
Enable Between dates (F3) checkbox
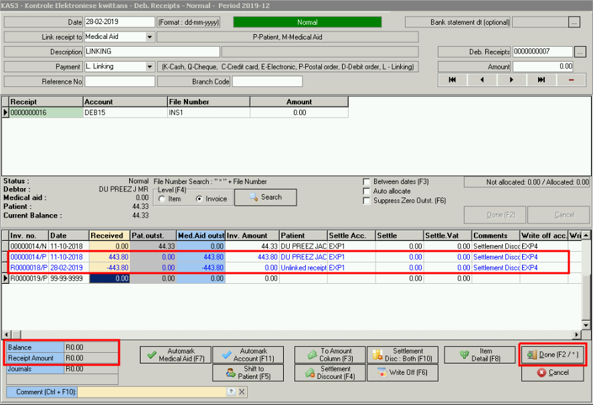[x=367, y=181]
